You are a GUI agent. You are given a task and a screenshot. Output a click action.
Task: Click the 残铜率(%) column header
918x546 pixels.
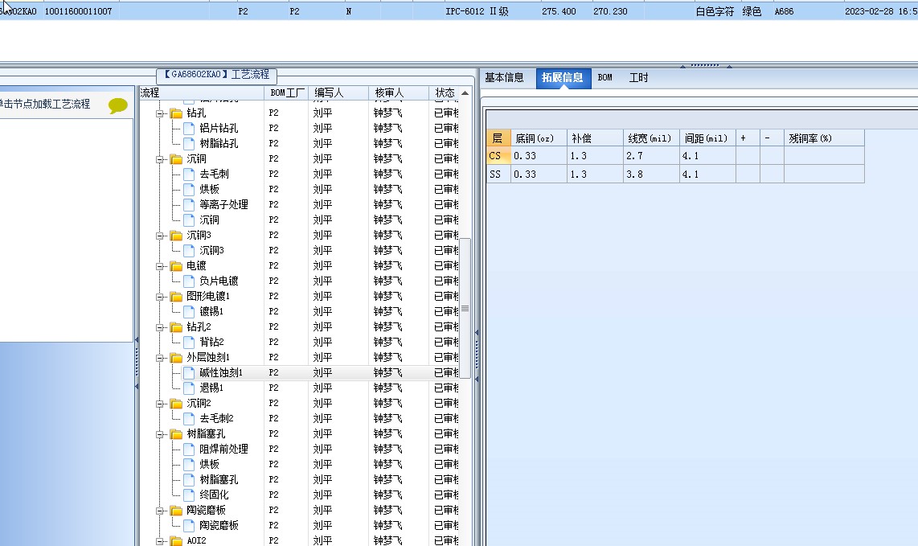(824, 138)
